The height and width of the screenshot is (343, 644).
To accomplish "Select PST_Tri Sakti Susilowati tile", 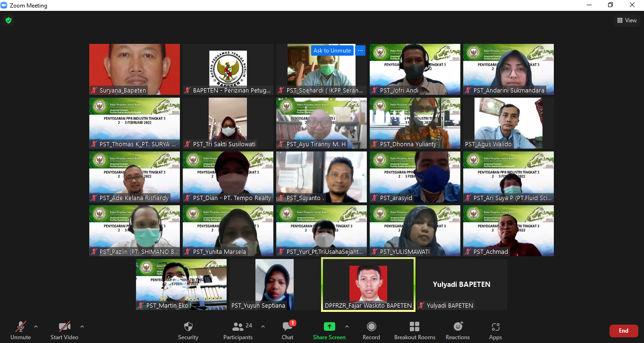I will point(228,123).
